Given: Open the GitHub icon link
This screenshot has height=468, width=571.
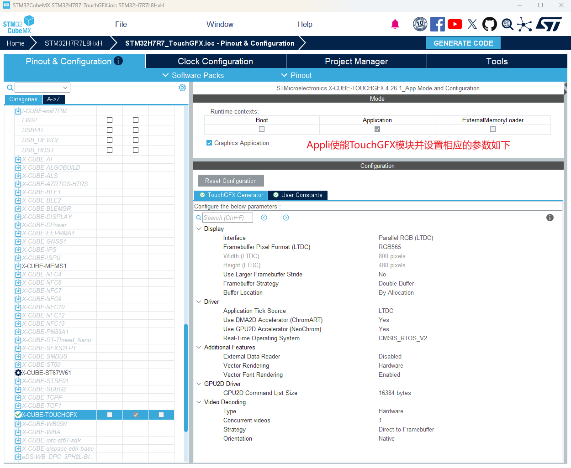Looking at the screenshot, I should 490,24.
